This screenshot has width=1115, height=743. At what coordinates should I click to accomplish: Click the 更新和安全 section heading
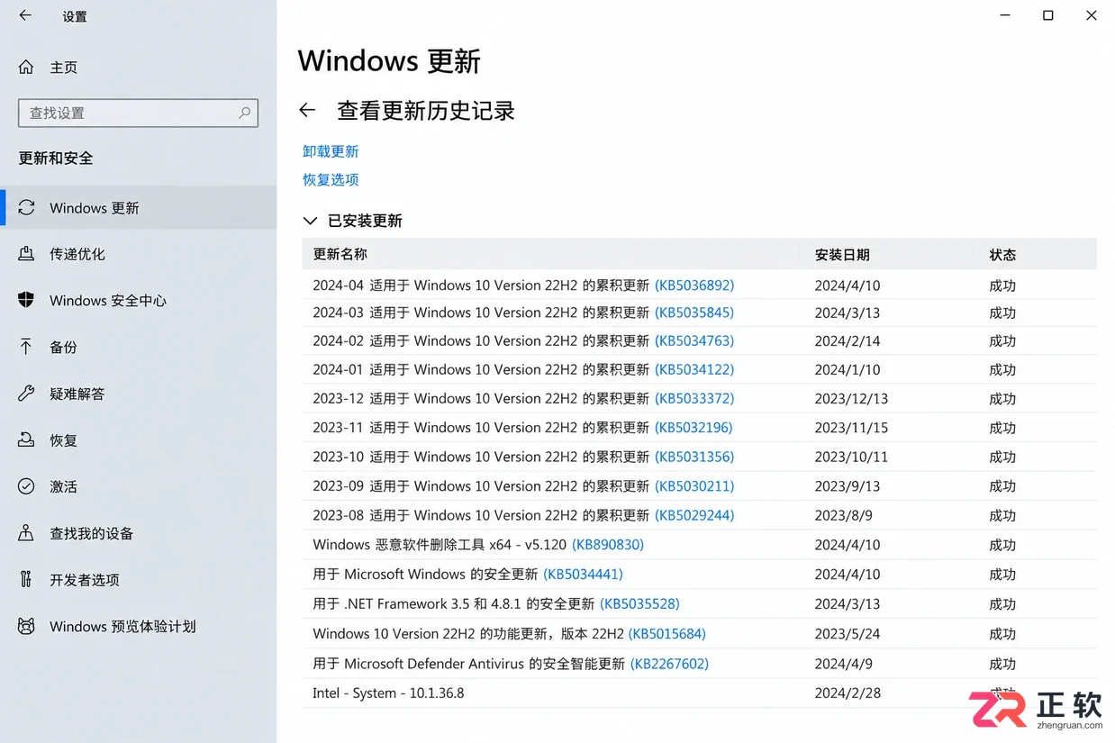[x=56, y=158]
